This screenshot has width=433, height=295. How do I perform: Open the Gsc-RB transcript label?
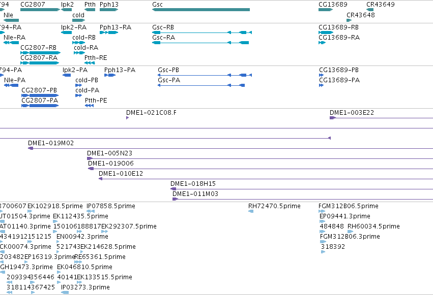coord(163,27)
